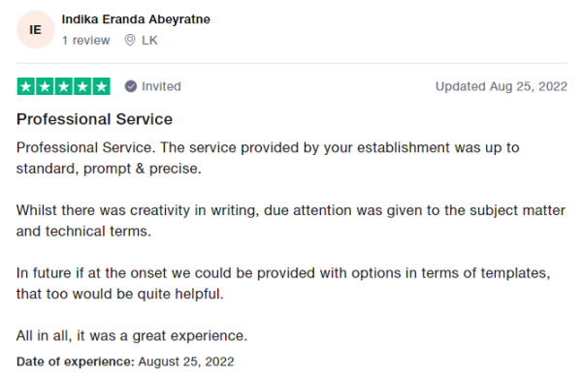Click the 'August 25, 2022' experience date
The image size is (582, 378).
(186, 362)
